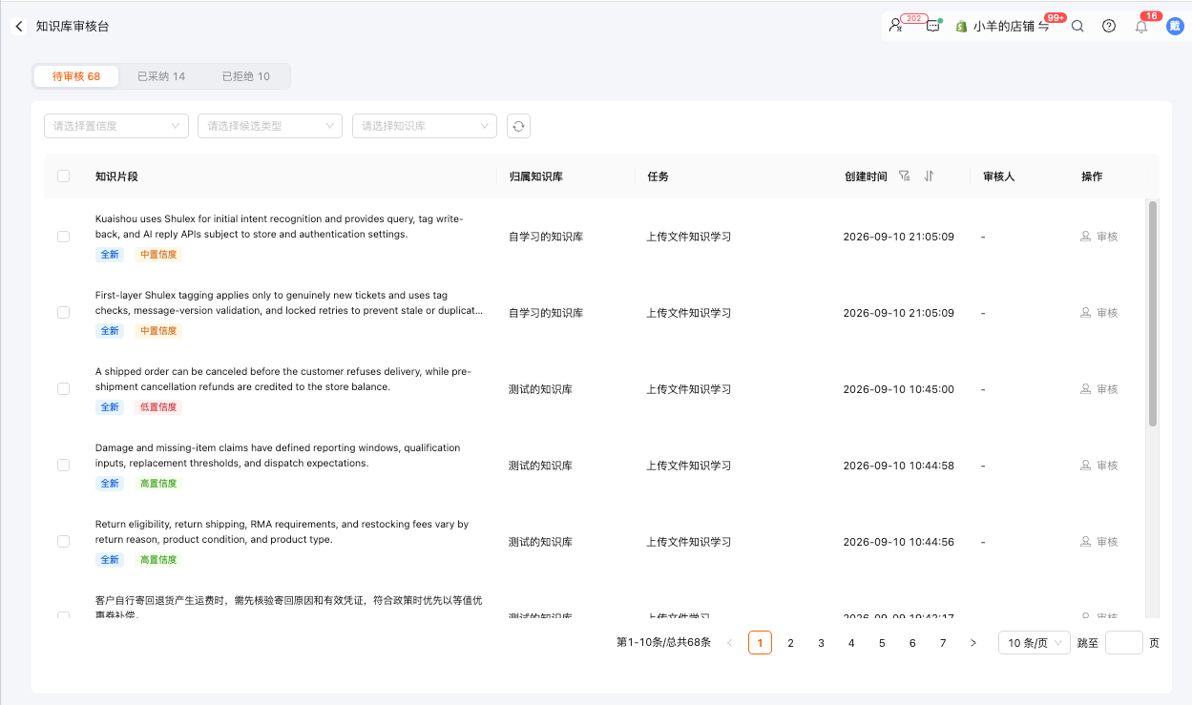Open the notification bell with 16 badge
Screen dimensions: 1192x705
coord(1141,27)
